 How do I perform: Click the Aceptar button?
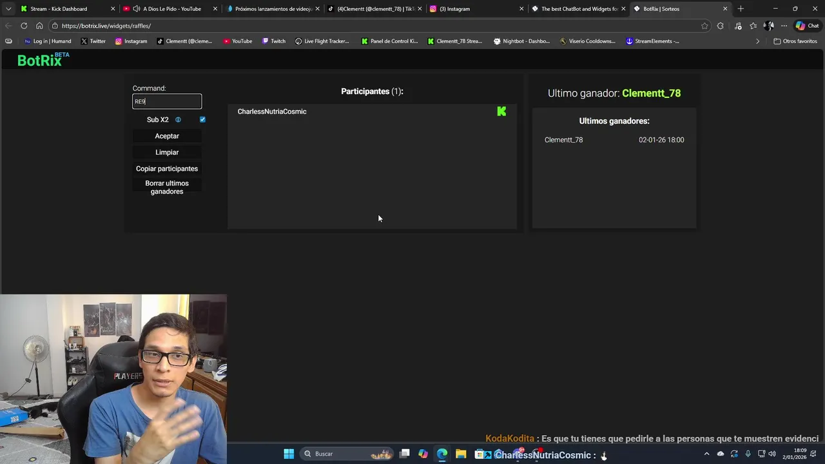point(167,136)
